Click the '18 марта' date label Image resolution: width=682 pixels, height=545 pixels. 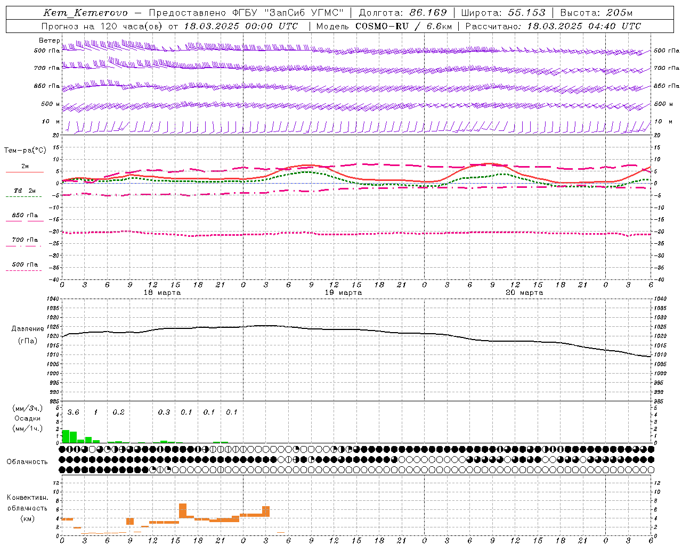pyautogui.click(x=163, y=293)
